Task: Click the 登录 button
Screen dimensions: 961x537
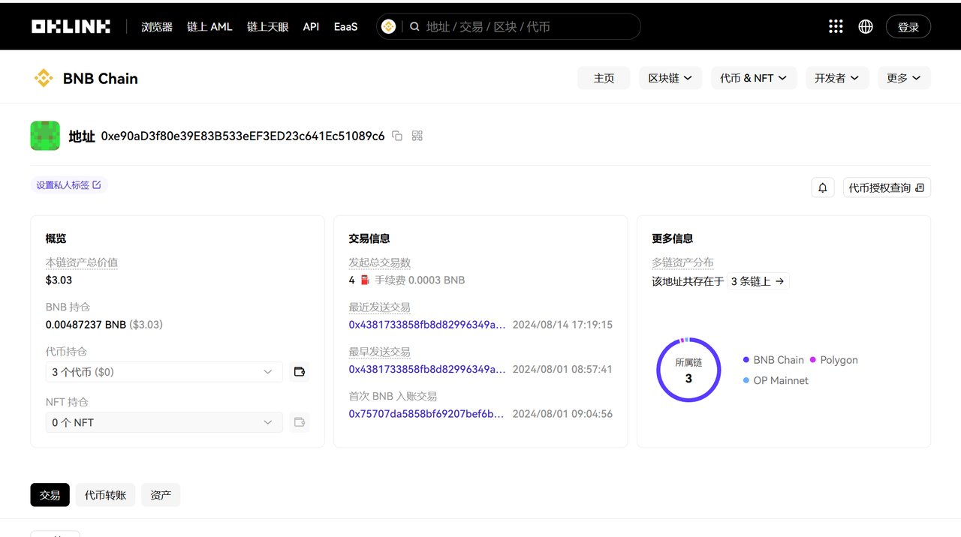Action: 908,26
